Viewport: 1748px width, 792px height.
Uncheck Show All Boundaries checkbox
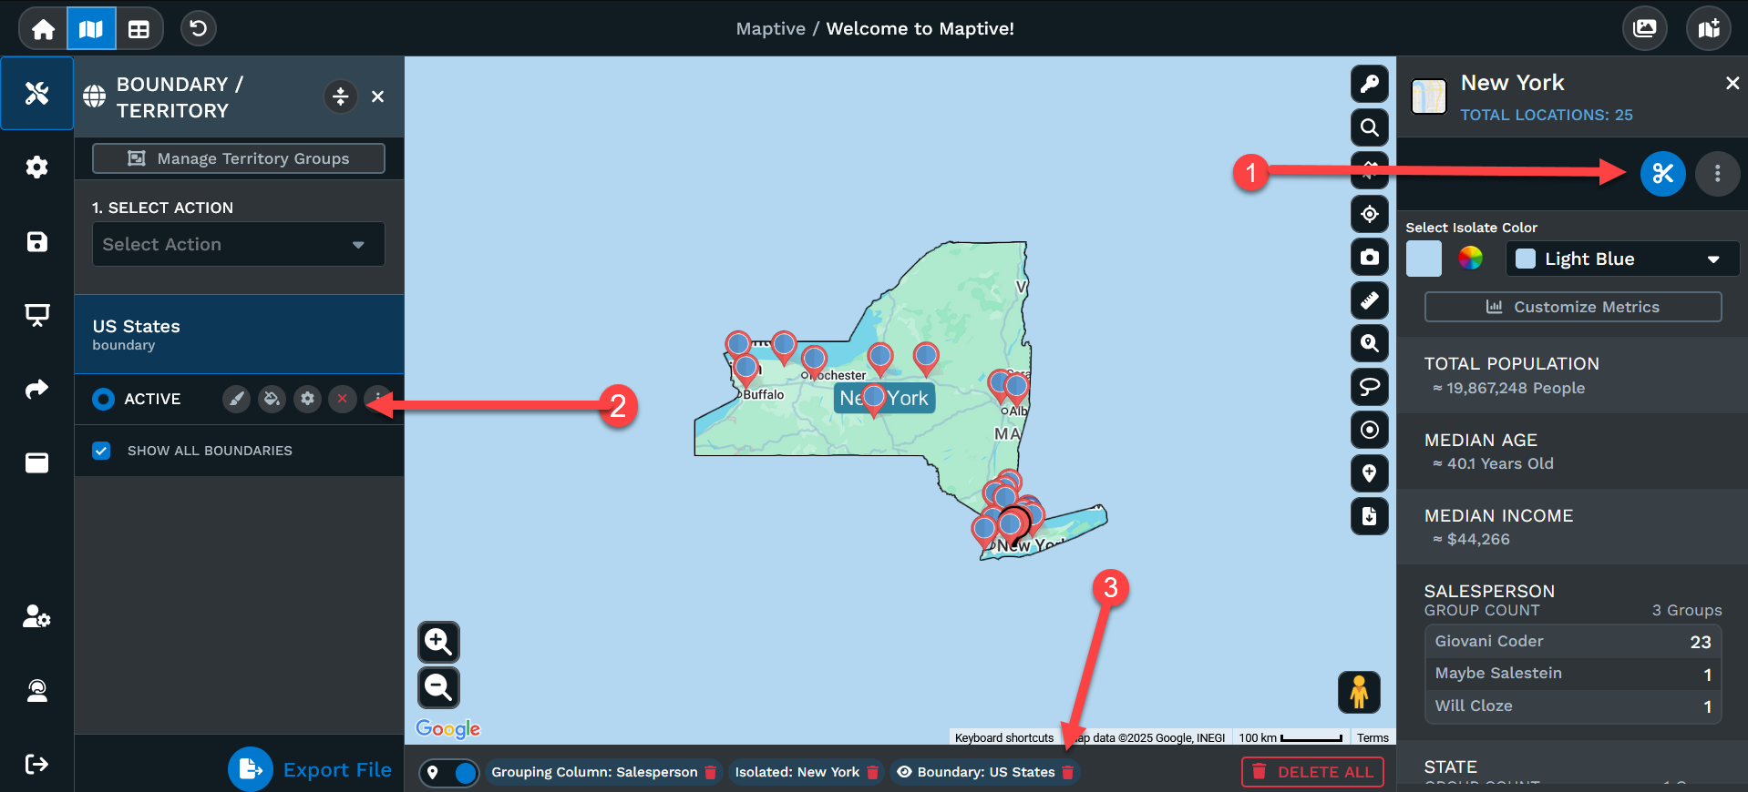(x=101, y=451)
